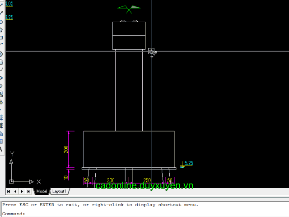Select the Gradient fill tool

(x=1, y=126)
